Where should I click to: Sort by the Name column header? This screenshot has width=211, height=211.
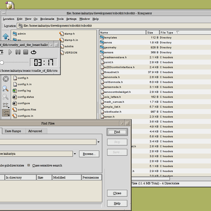(x=122, y=32)
